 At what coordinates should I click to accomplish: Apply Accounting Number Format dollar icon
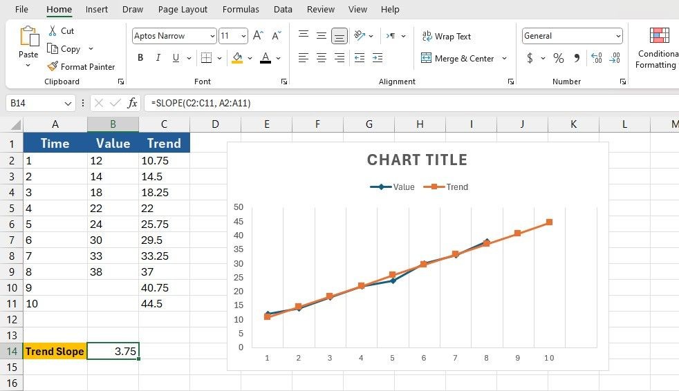[x=530, y=58]
